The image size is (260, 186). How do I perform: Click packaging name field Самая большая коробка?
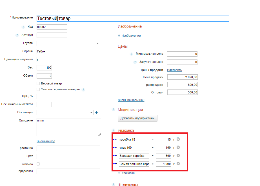(x=134, y=164)
